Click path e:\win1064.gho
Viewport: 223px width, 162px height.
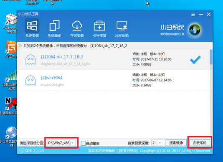pos(52,85)
